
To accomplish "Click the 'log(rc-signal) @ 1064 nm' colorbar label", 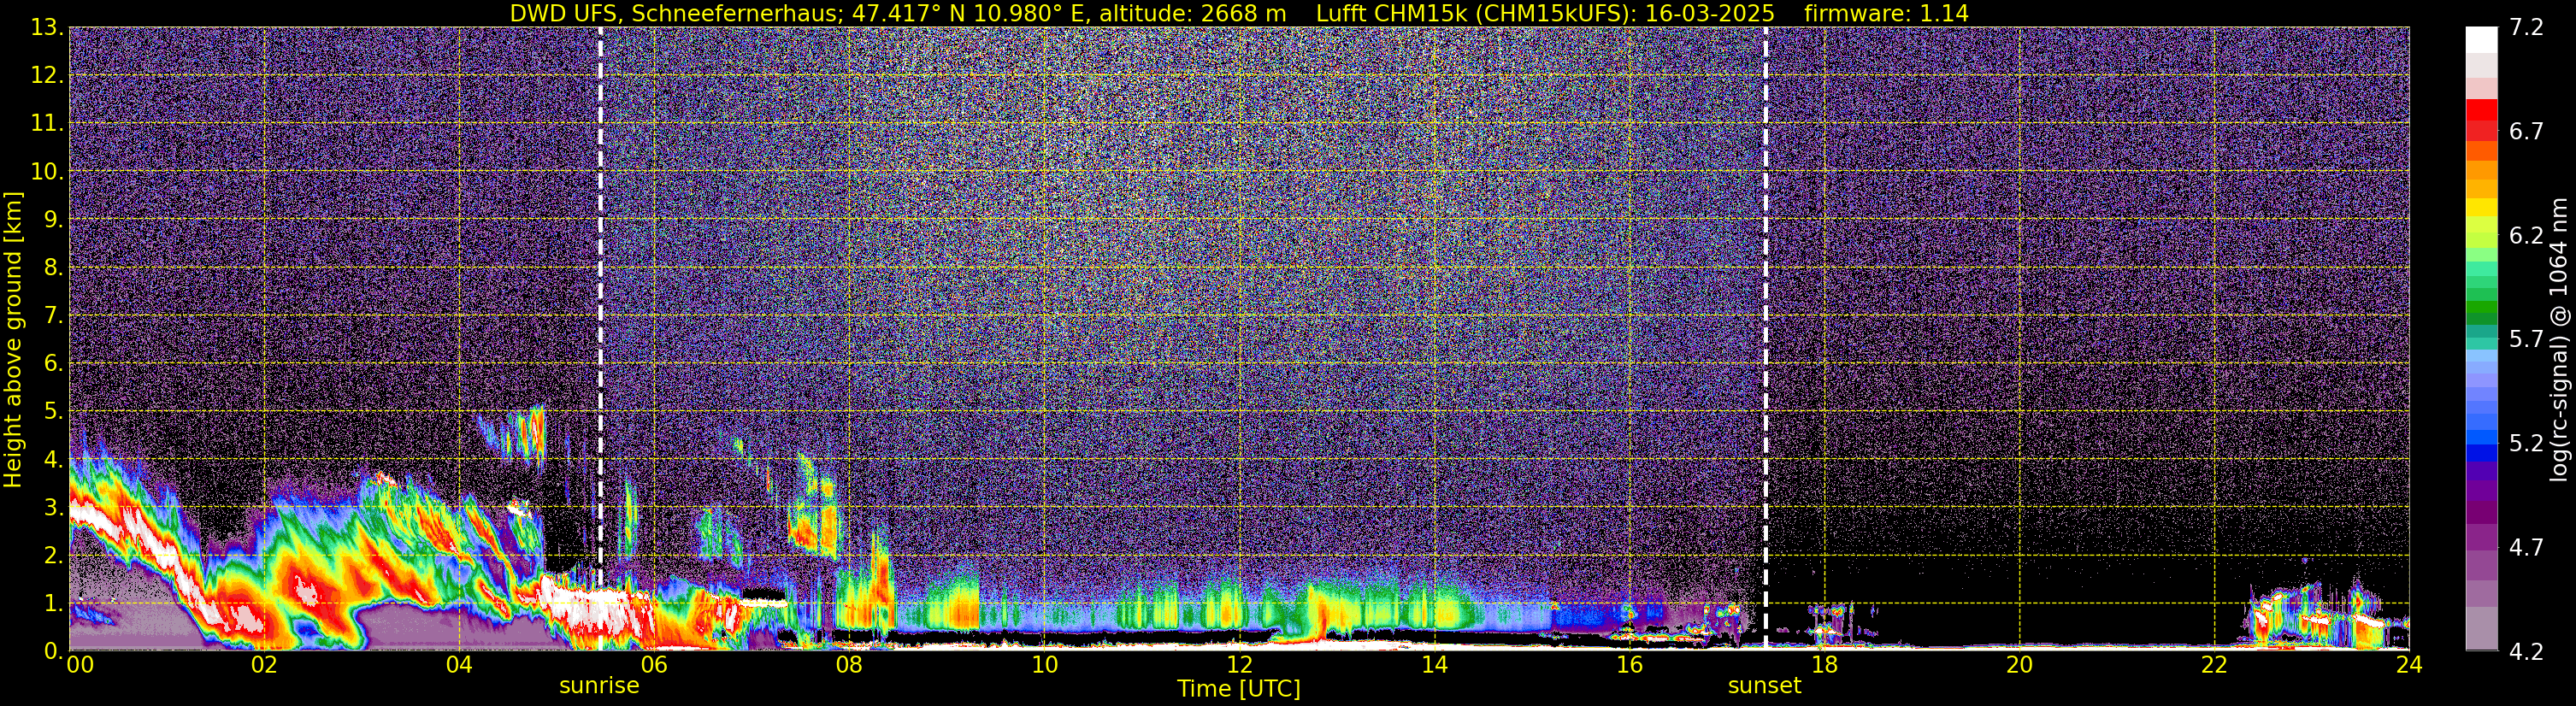I will (x=2558, y=339).
